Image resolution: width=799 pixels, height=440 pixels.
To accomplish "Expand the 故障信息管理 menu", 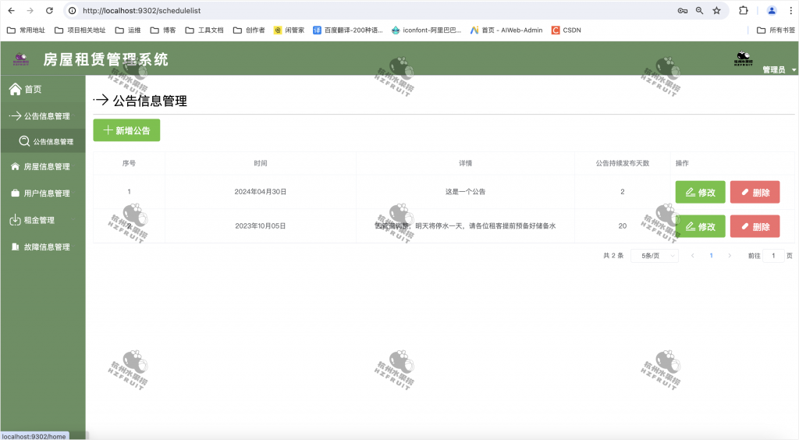I will (x=43, y=247).
